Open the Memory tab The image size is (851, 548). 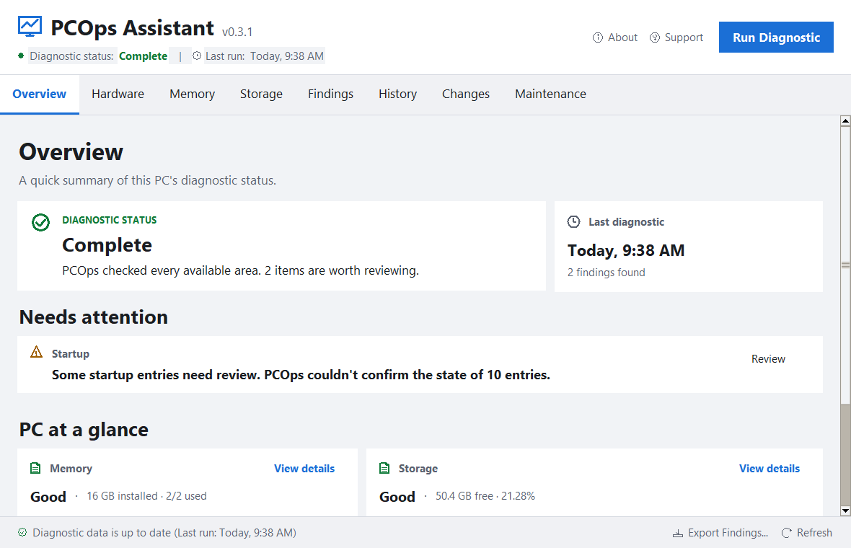(x=192, y=94)
